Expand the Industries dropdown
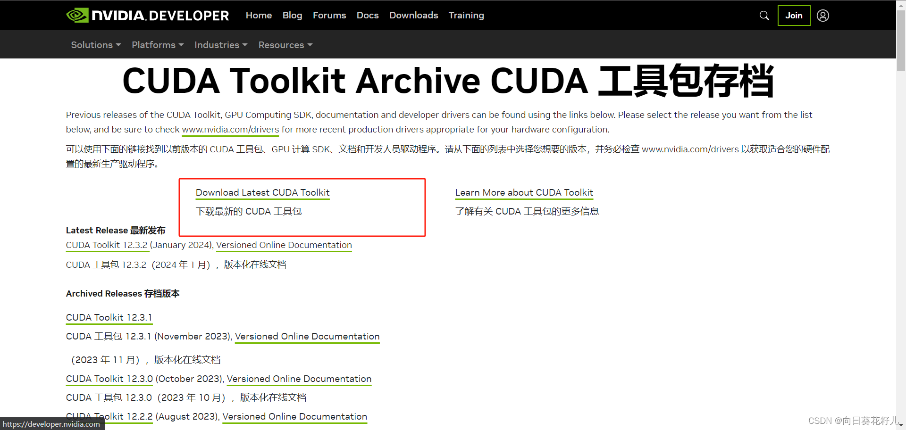Viewport: 906px width, 430px height. 221,45
